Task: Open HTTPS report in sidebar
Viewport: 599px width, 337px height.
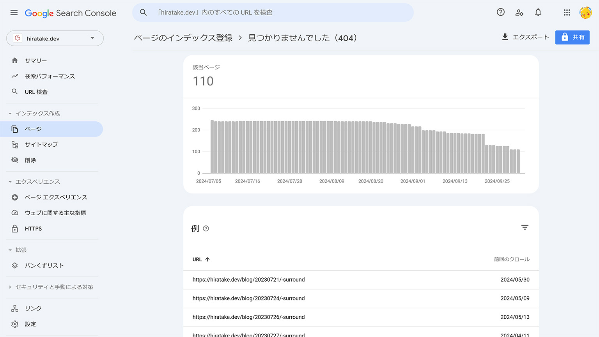Action: (51, 229)
